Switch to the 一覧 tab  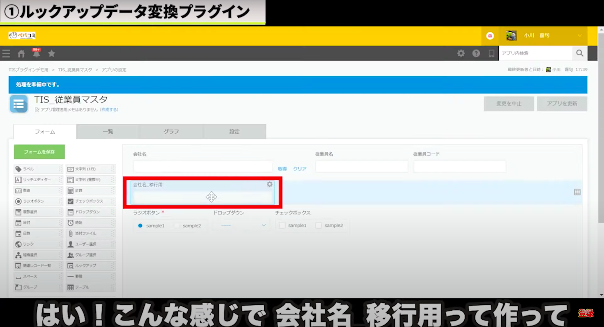click(108, 132)
